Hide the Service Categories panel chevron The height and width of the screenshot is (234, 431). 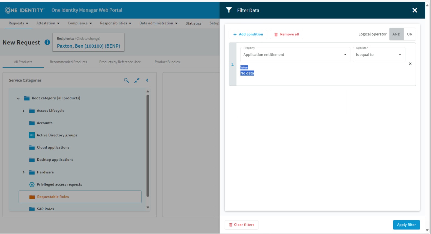pyautogui.click(x=147, y=80)
